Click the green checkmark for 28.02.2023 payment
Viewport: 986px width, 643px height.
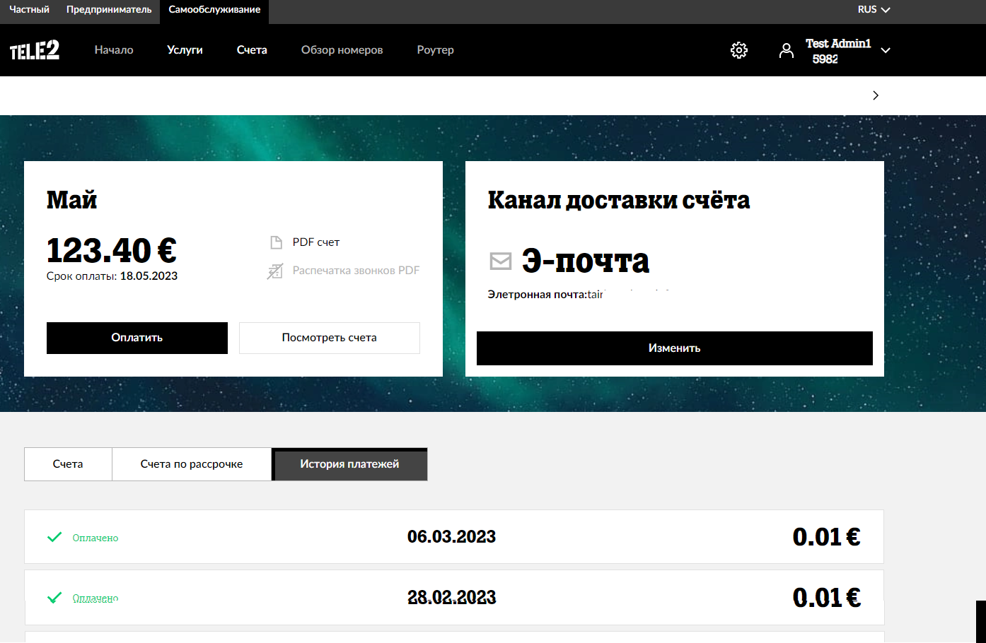coord(54,598)
